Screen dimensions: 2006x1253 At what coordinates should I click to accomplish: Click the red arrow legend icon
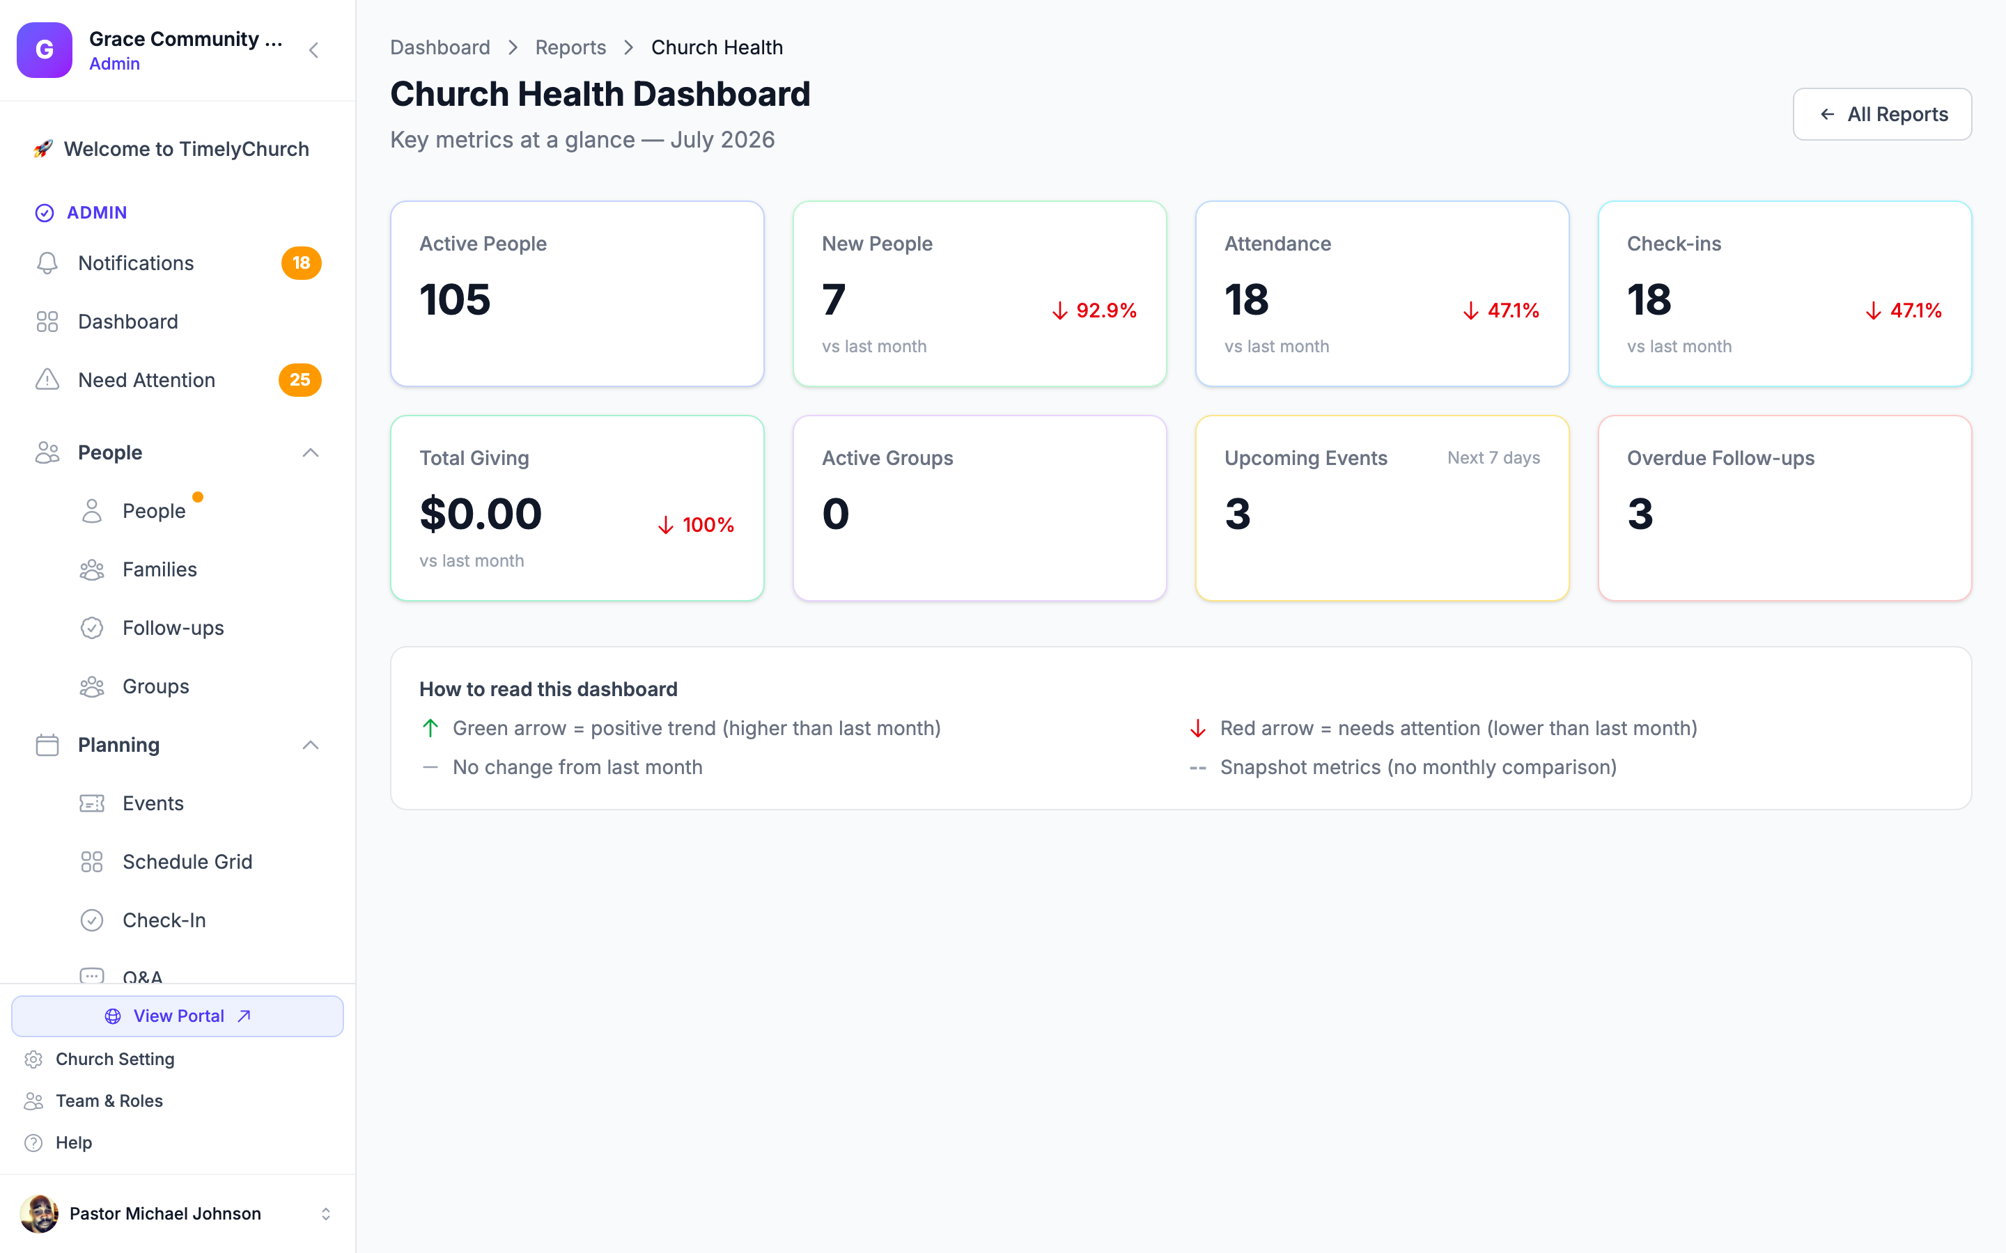1198,728
